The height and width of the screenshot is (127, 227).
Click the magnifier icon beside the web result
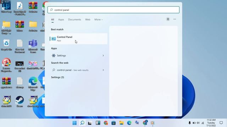click(x=54, y=70)
